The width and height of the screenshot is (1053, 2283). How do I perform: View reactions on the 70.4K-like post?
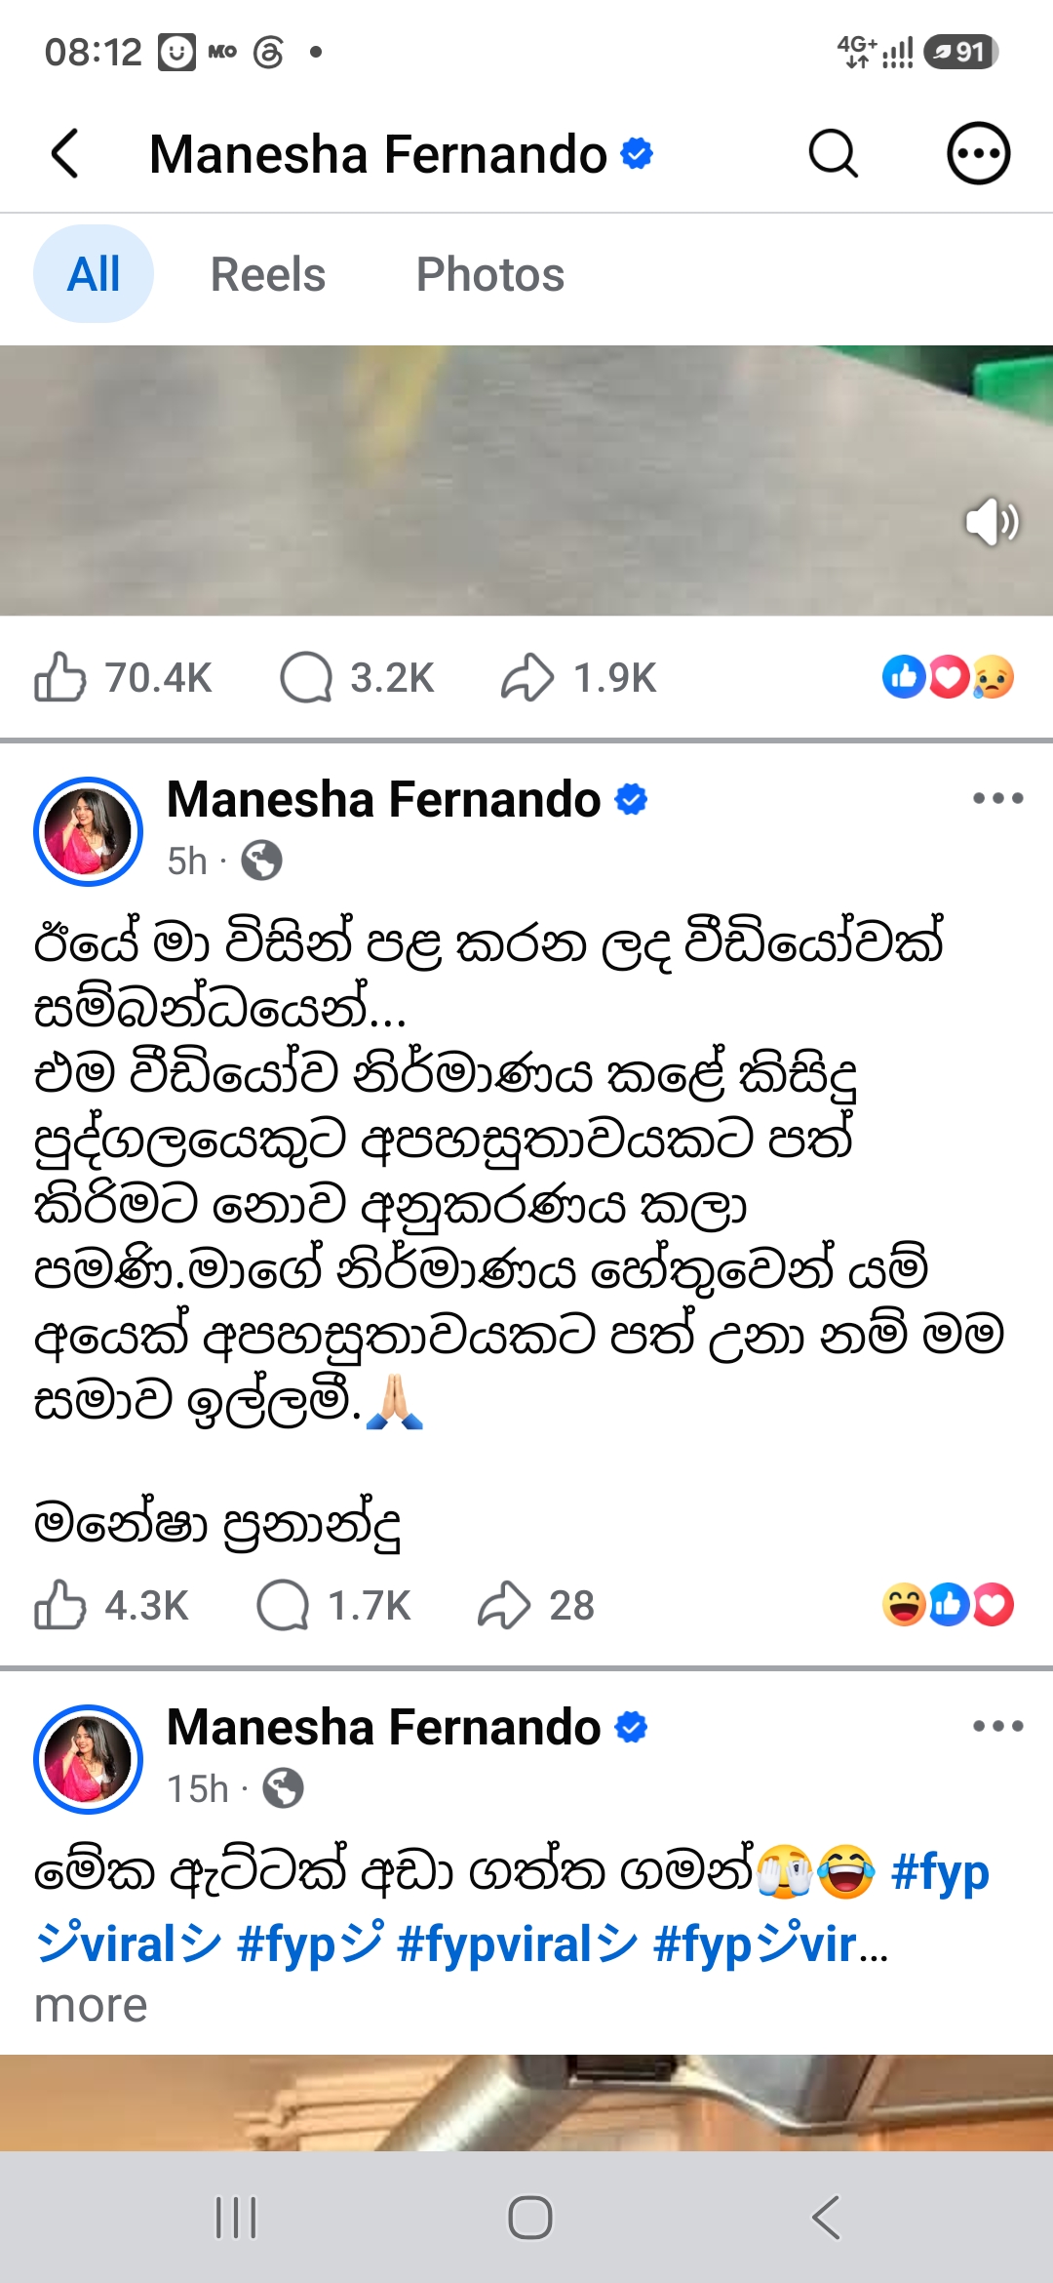pos(948,677)
